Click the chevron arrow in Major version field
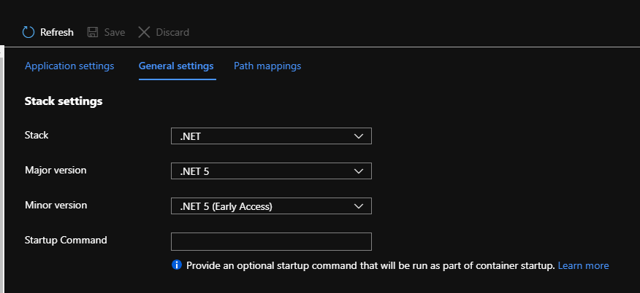Screen dimensions: 640x293 click(358, 171)
